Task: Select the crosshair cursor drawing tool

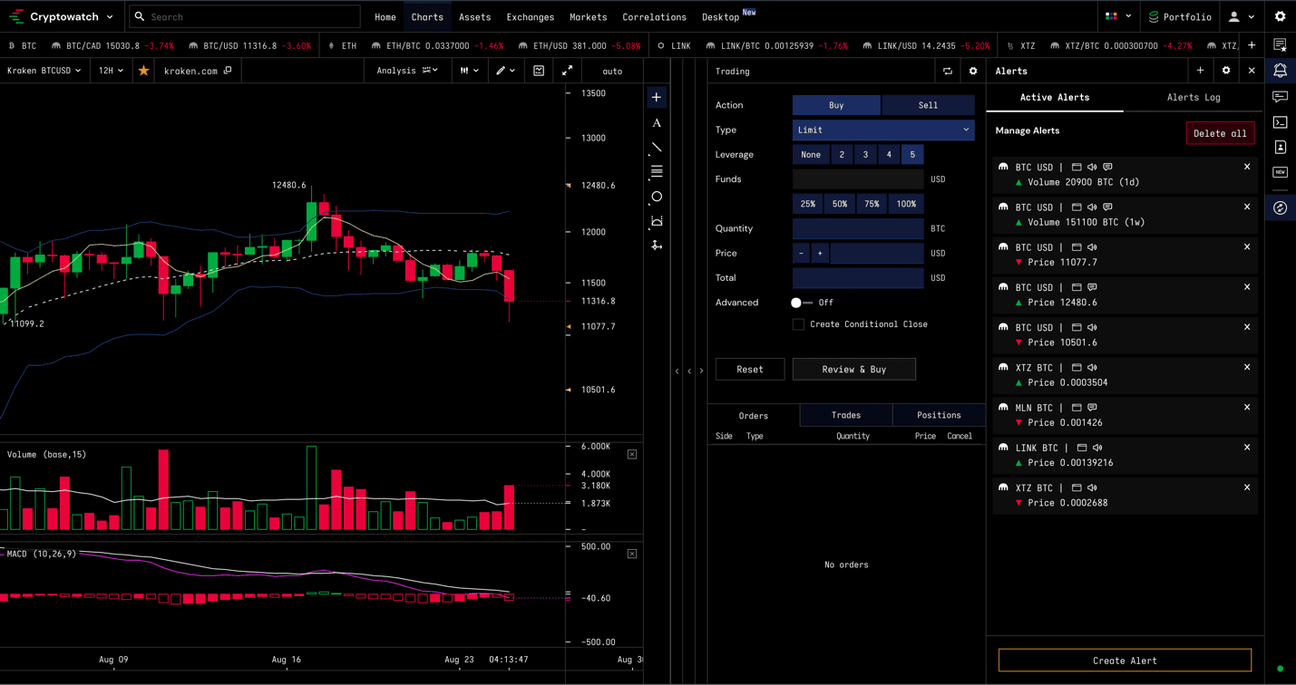Action: point(657,97)
